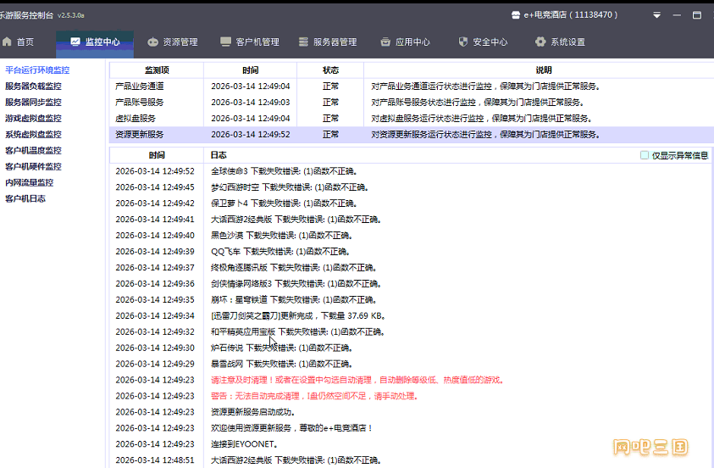This screenshot has width=714, height=468.
Task: Click the 状态 column header
Action: pyautogui.click(x=330, y=70)
